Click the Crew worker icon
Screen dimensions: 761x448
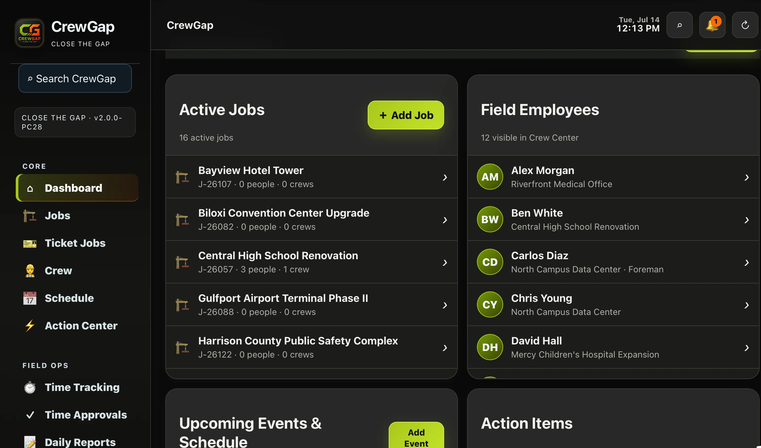(x=30, y=271)
